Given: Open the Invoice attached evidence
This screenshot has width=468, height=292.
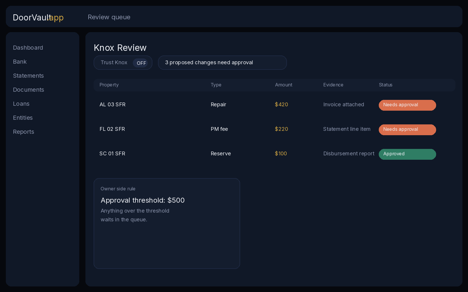Looking at the screenshot, I should pos(344,105).
